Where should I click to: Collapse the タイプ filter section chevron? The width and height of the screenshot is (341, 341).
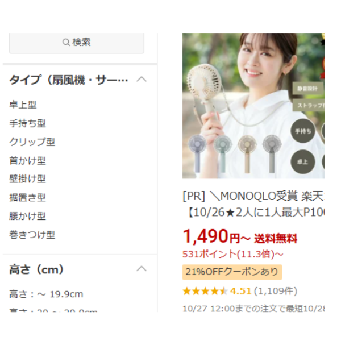142,80
